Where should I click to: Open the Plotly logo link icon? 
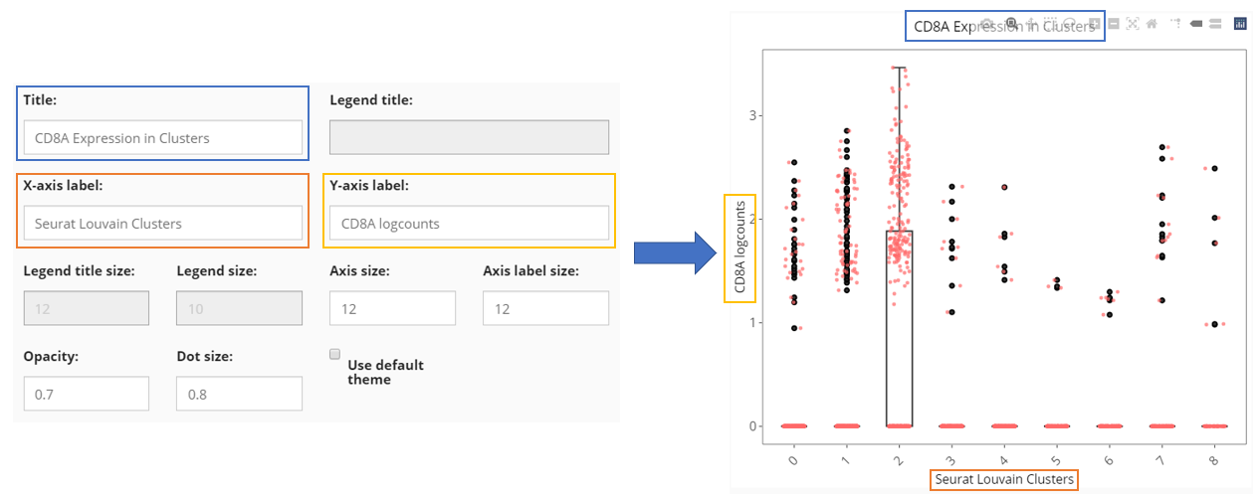1240,23
